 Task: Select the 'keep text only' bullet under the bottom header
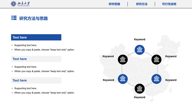44,93
